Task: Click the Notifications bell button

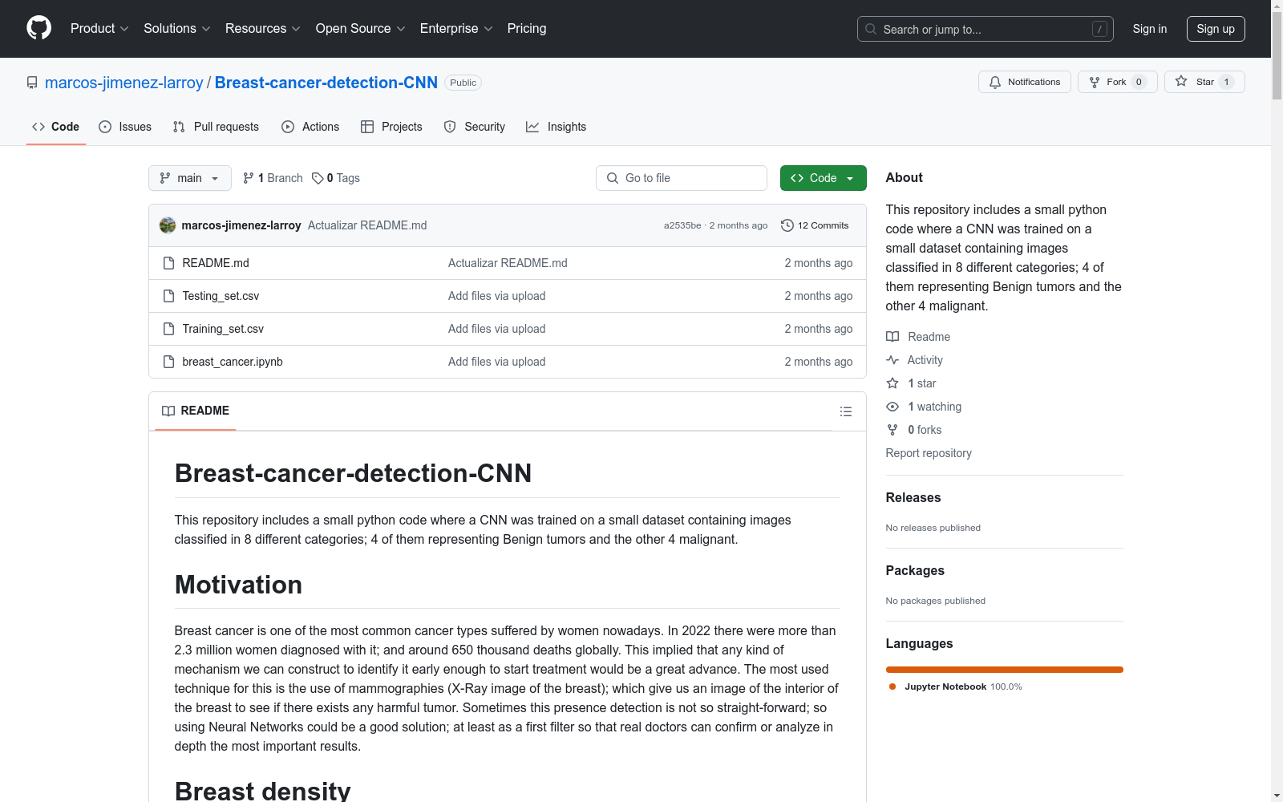Action: pos(1024,82)
